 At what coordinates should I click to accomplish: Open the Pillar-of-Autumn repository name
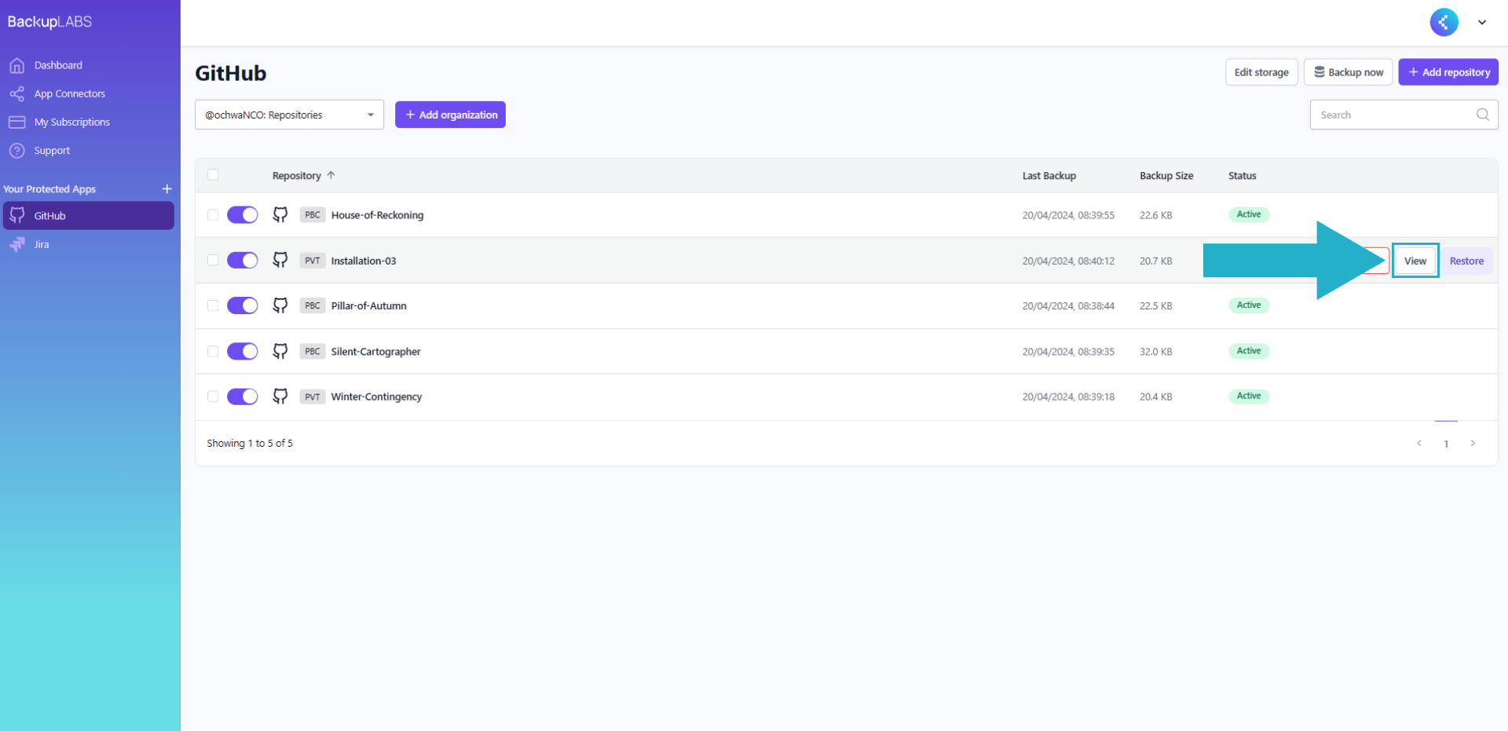pos(368,305)
